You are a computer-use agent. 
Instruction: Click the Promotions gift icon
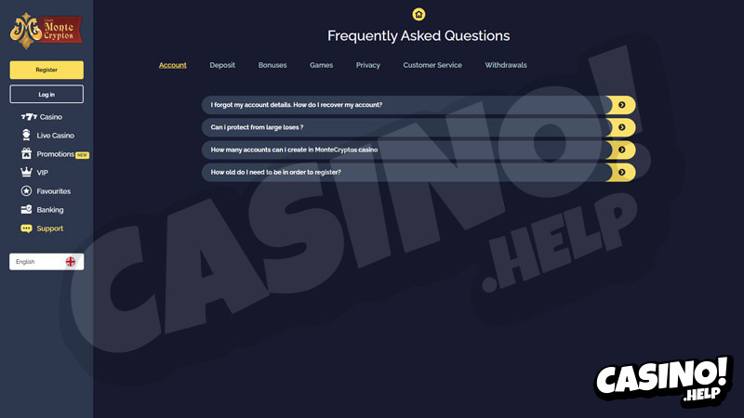[27, 153]
